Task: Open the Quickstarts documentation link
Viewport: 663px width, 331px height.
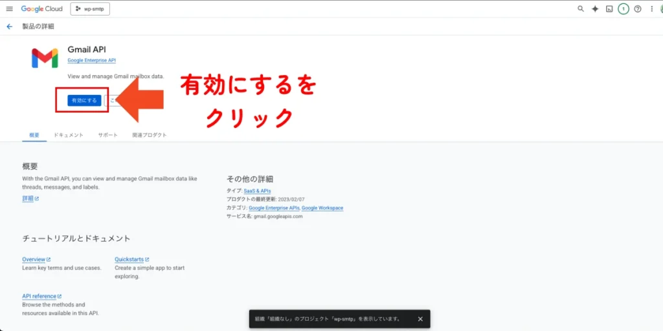Action: click(x=131, y=259)
